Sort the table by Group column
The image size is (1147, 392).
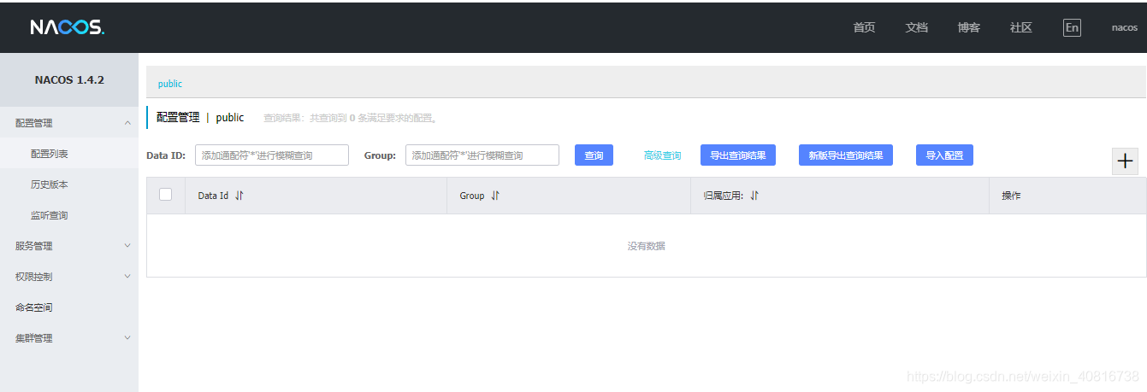pos(495,196)
